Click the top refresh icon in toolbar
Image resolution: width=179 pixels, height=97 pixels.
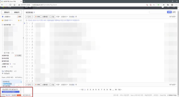[76, 17]
